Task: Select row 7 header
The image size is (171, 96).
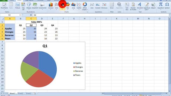Action: tap(2, 42)
